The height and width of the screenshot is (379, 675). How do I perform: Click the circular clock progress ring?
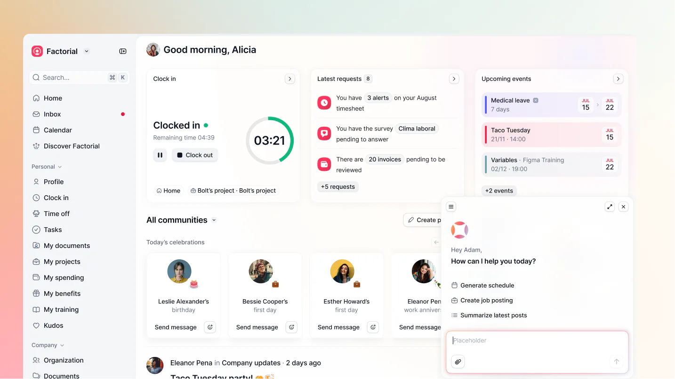tap(269, 140)
